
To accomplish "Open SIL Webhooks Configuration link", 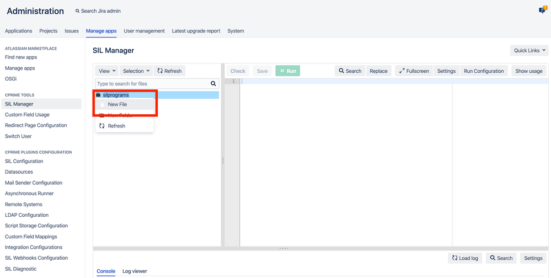I will coord(36,258).
